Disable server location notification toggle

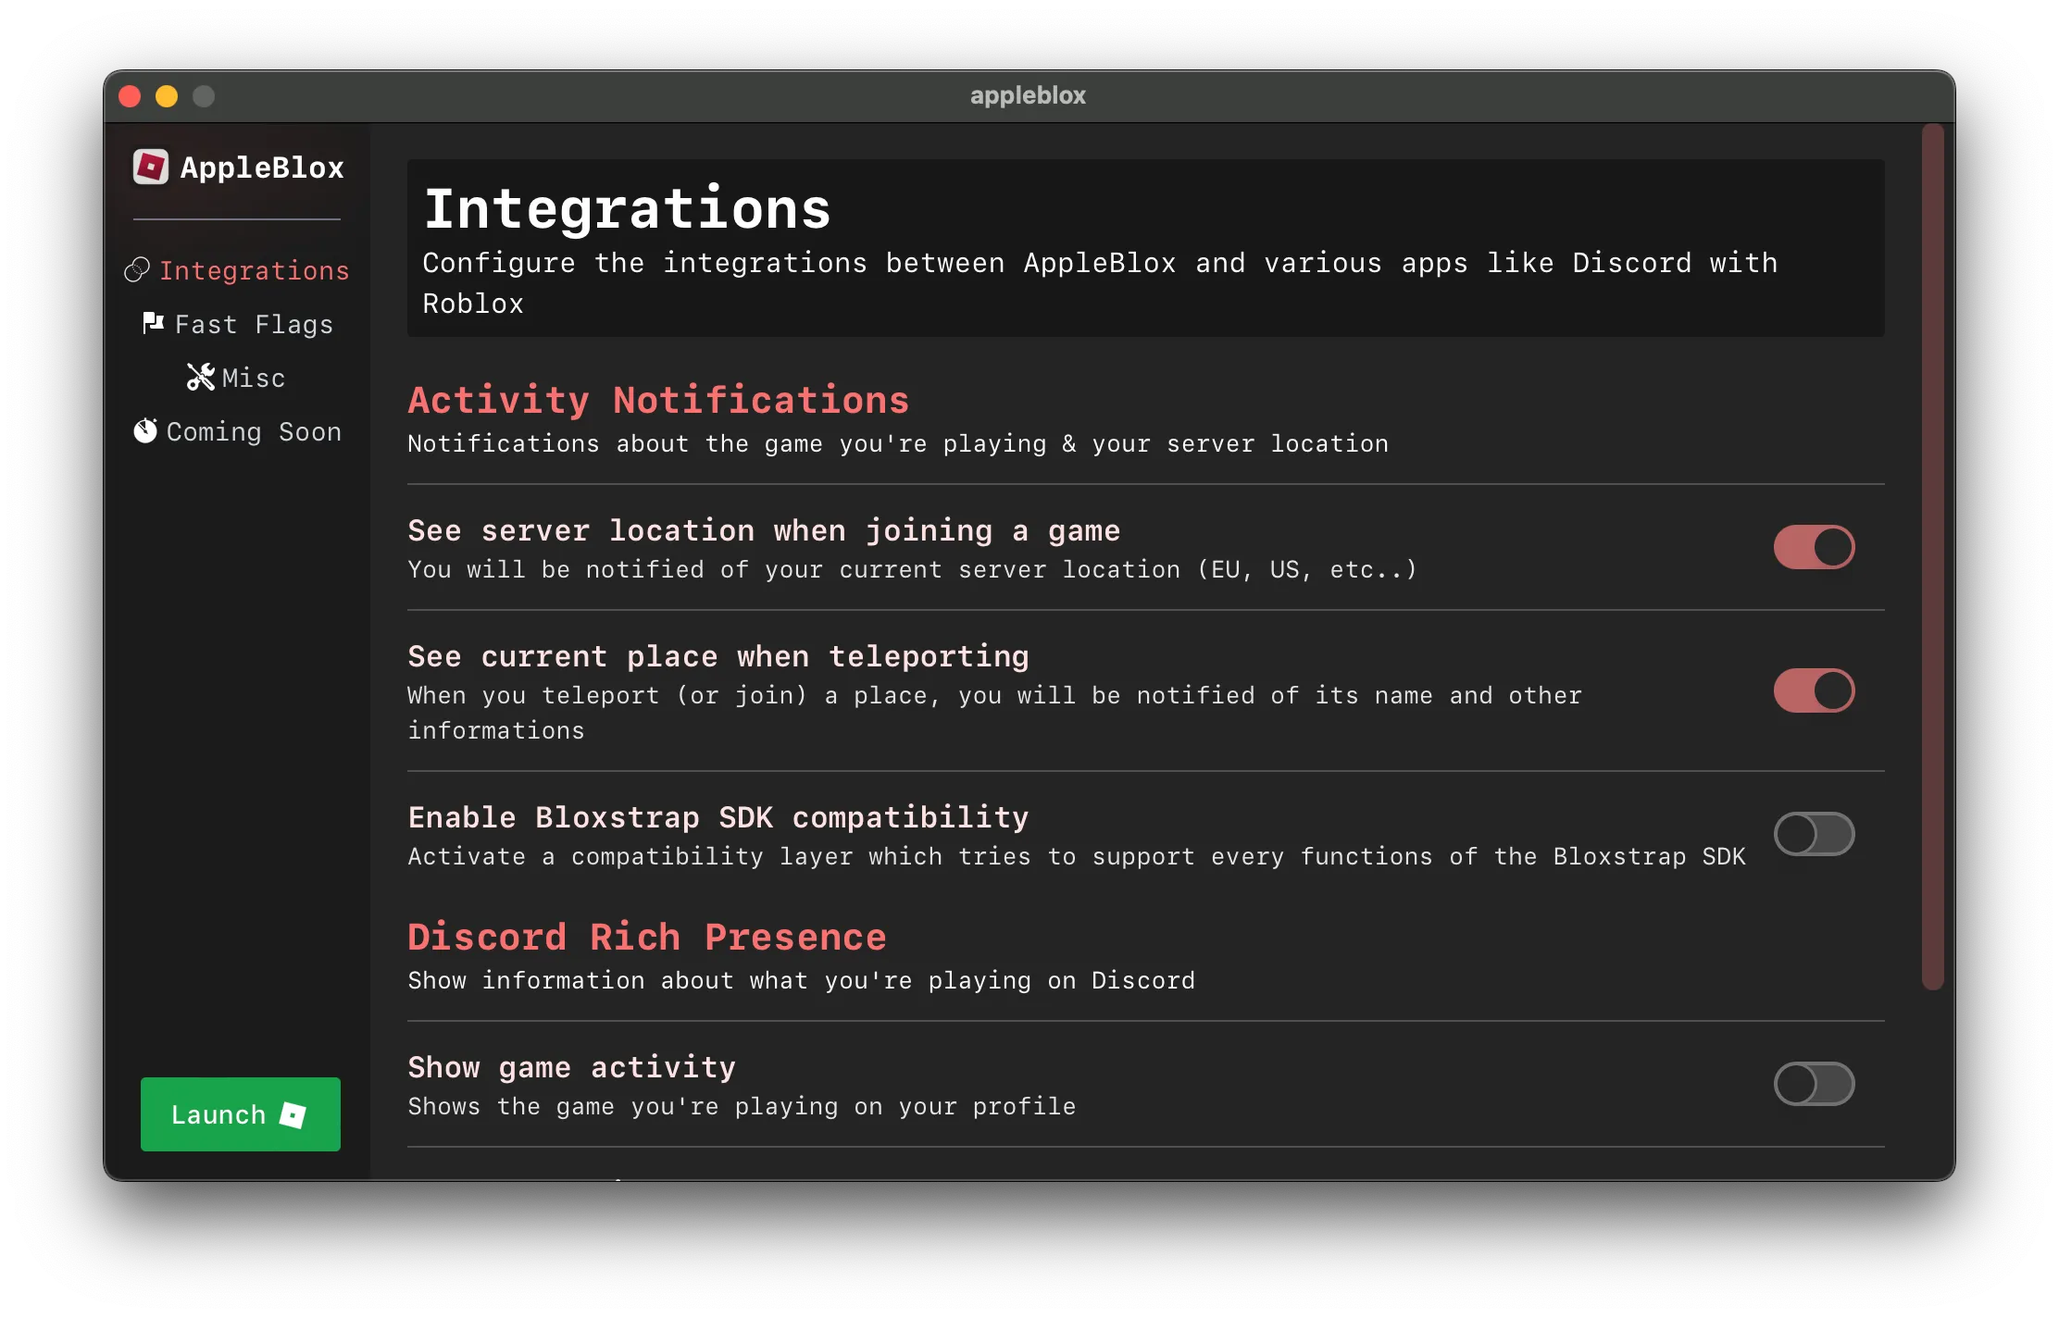pos(1813,547)
